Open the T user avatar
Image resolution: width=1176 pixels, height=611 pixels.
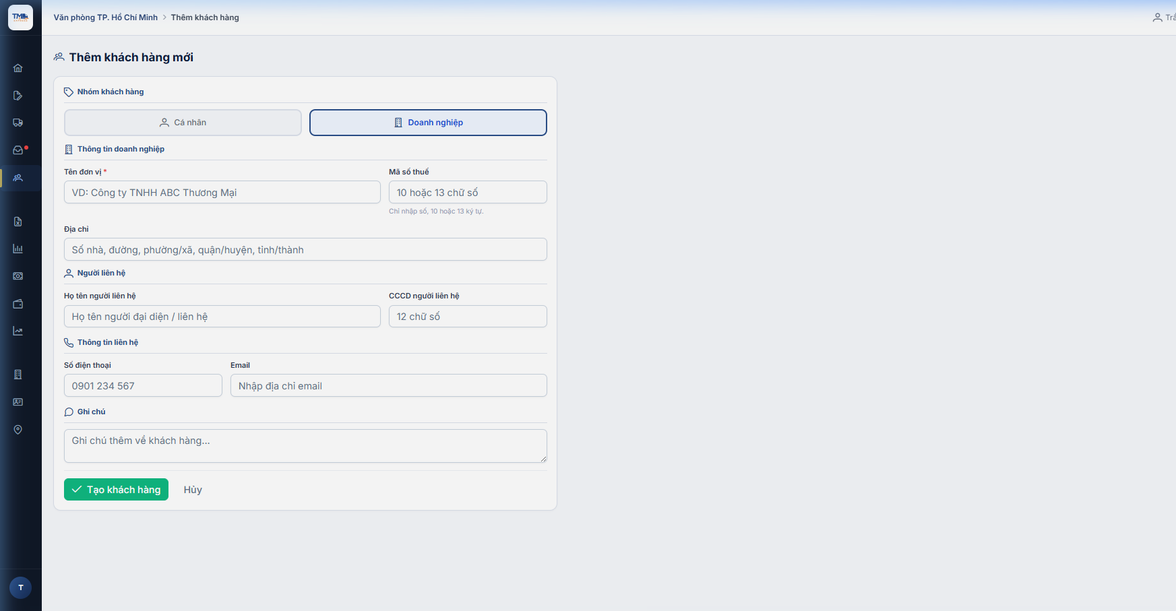(x=21, y=587)
